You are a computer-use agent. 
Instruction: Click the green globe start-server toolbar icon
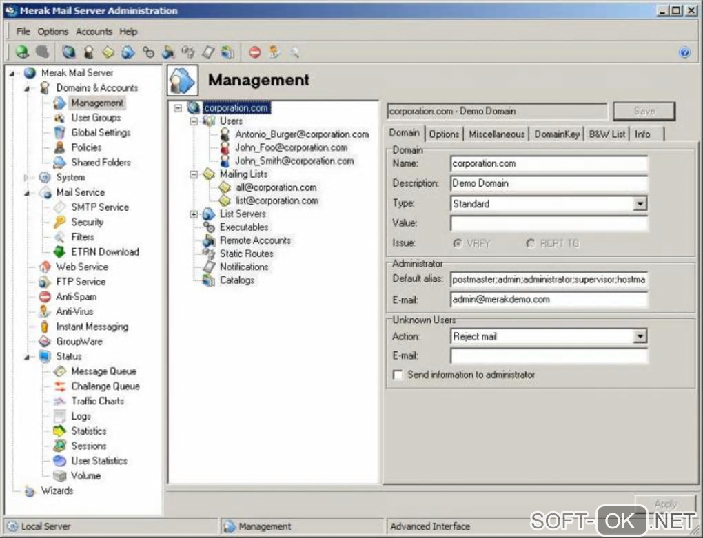point(22,52)
